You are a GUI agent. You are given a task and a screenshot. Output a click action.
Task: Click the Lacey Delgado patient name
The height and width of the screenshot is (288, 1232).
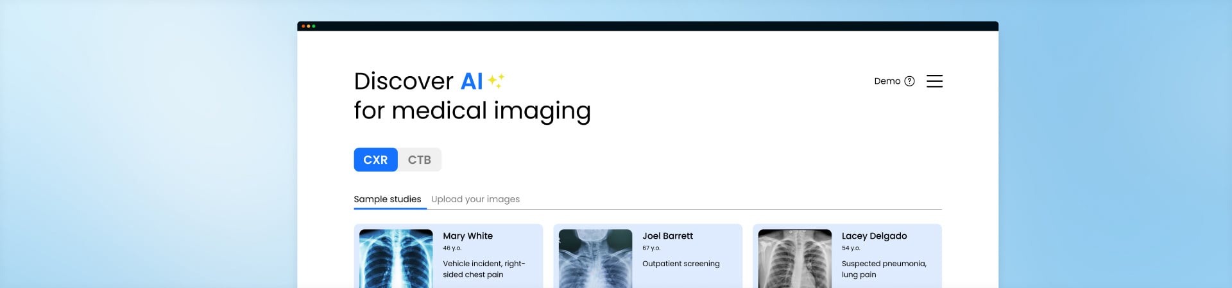[874, 236]
